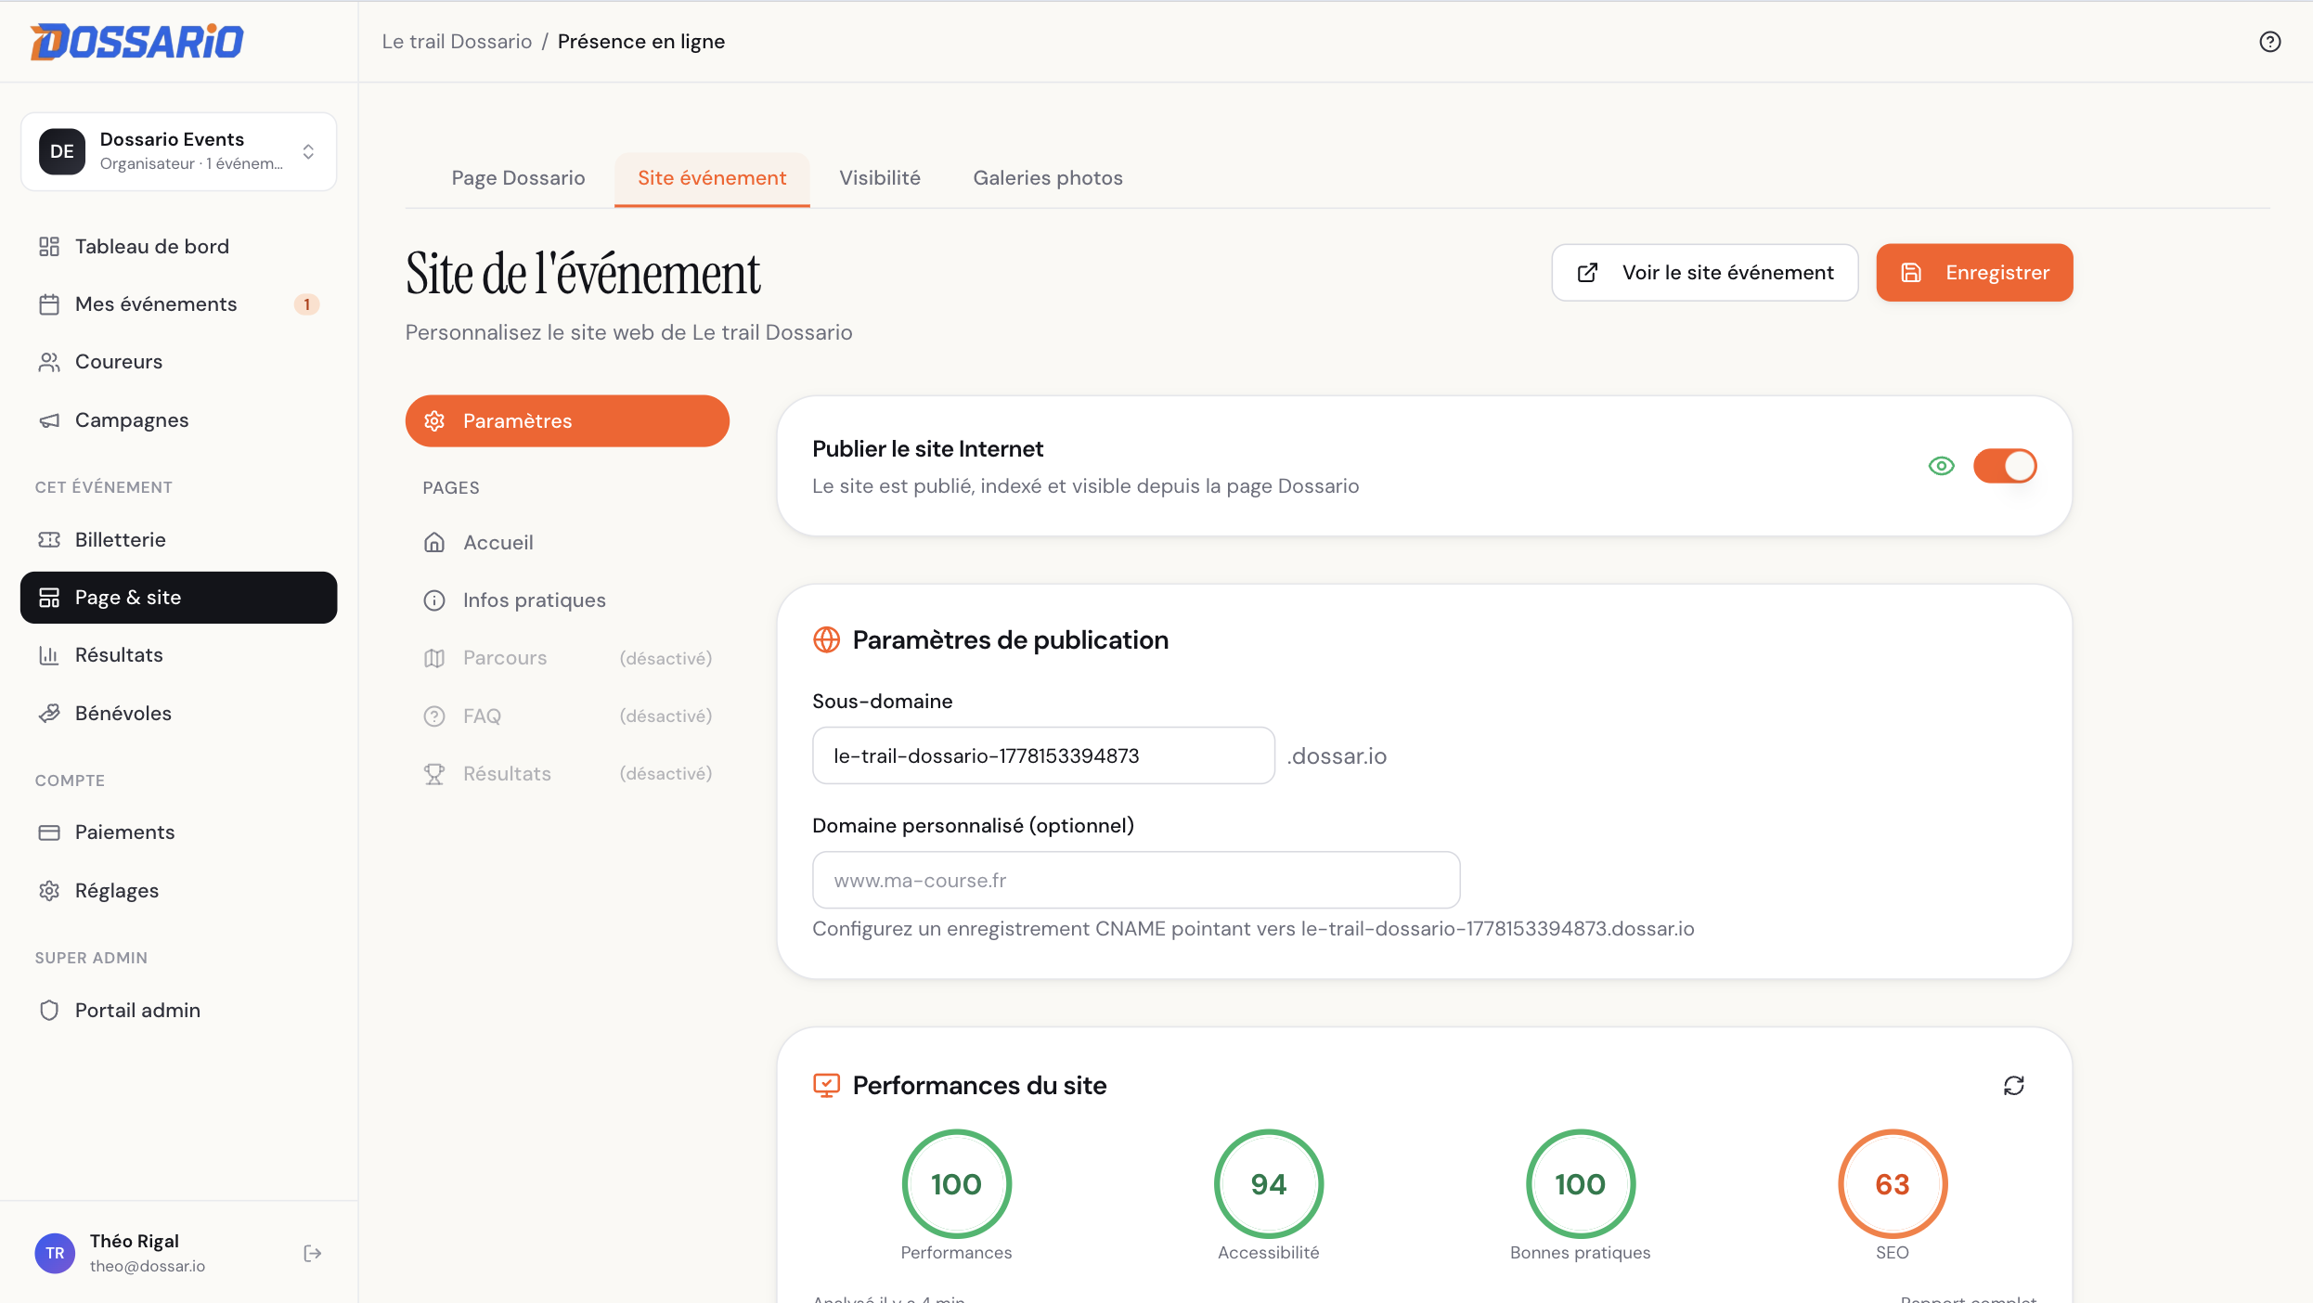Open Paiements
Screen dimensions: 2313x1303
click(x=178, y=832)
